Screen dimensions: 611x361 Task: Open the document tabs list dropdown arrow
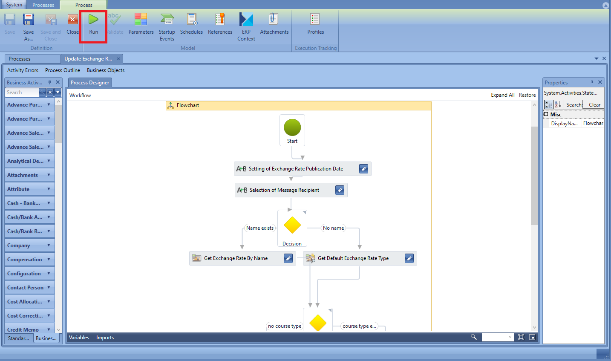pos(597,58)
